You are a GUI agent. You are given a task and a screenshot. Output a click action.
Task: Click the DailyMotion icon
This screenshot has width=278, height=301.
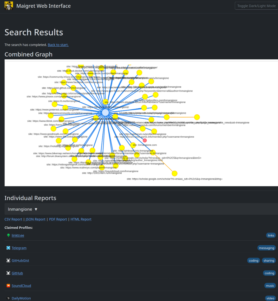pyautogui.click(x=8, y=298)
